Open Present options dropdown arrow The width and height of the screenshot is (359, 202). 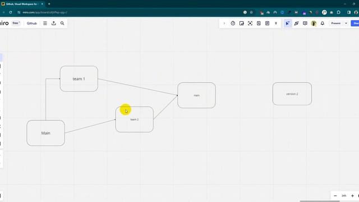pyautogui.click(x=346, y=24)
